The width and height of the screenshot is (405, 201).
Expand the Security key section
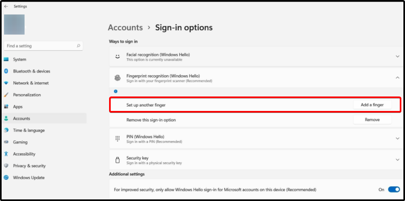coord(397,160)
